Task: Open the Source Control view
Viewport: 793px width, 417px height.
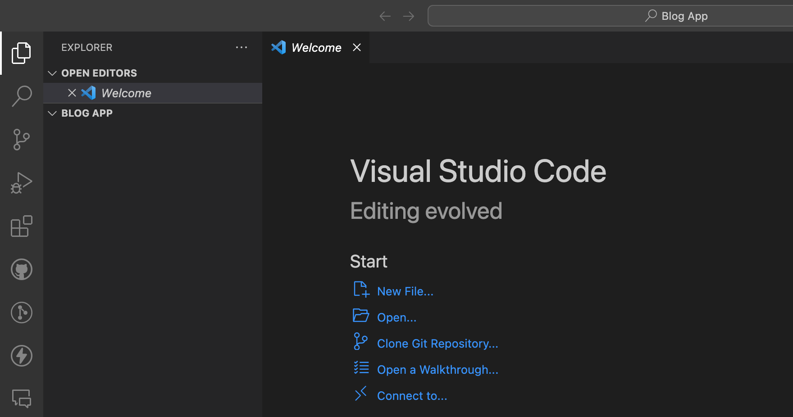Action: pyautogui.click(x=22, y=140)
